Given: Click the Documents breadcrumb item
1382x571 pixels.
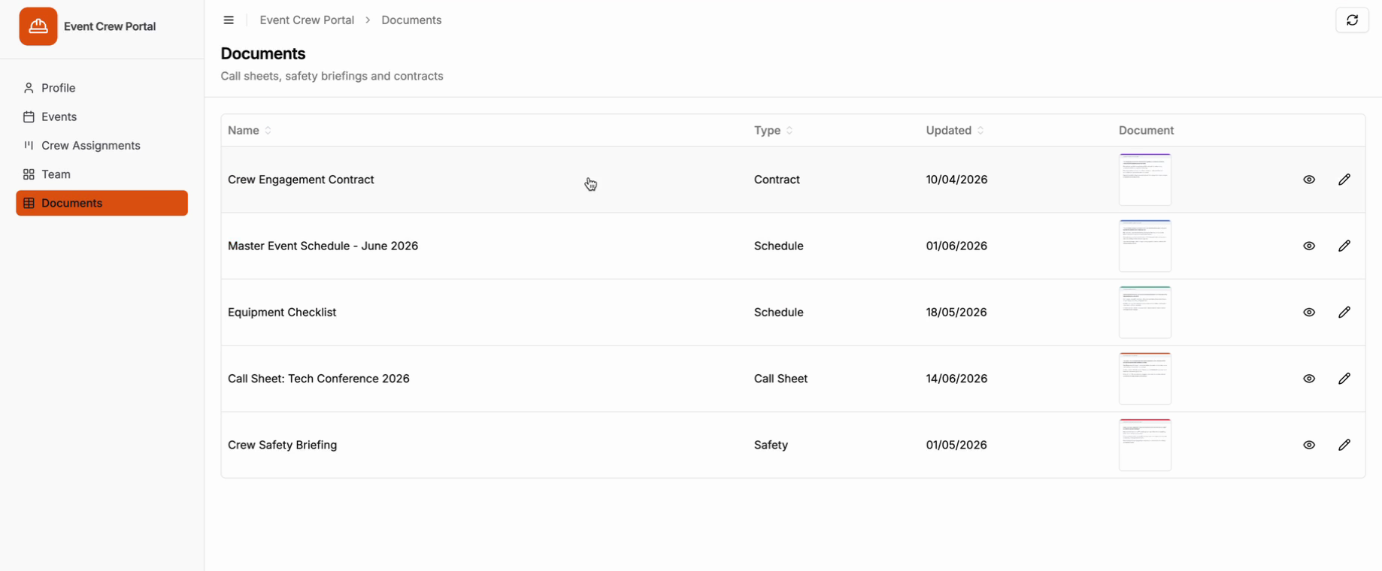Looking at the screenshot, I should (411, 20).
